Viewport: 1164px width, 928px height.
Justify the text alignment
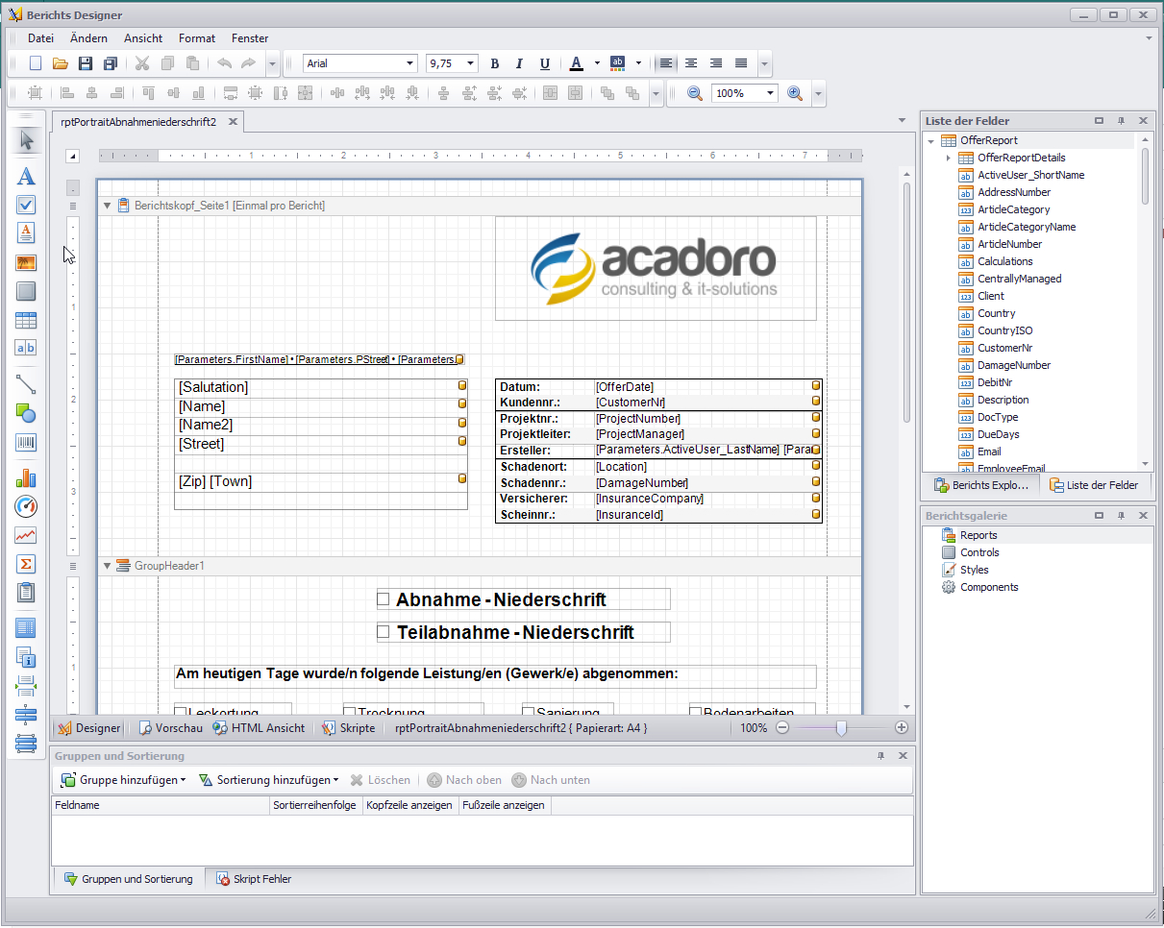tap(741, 64)
